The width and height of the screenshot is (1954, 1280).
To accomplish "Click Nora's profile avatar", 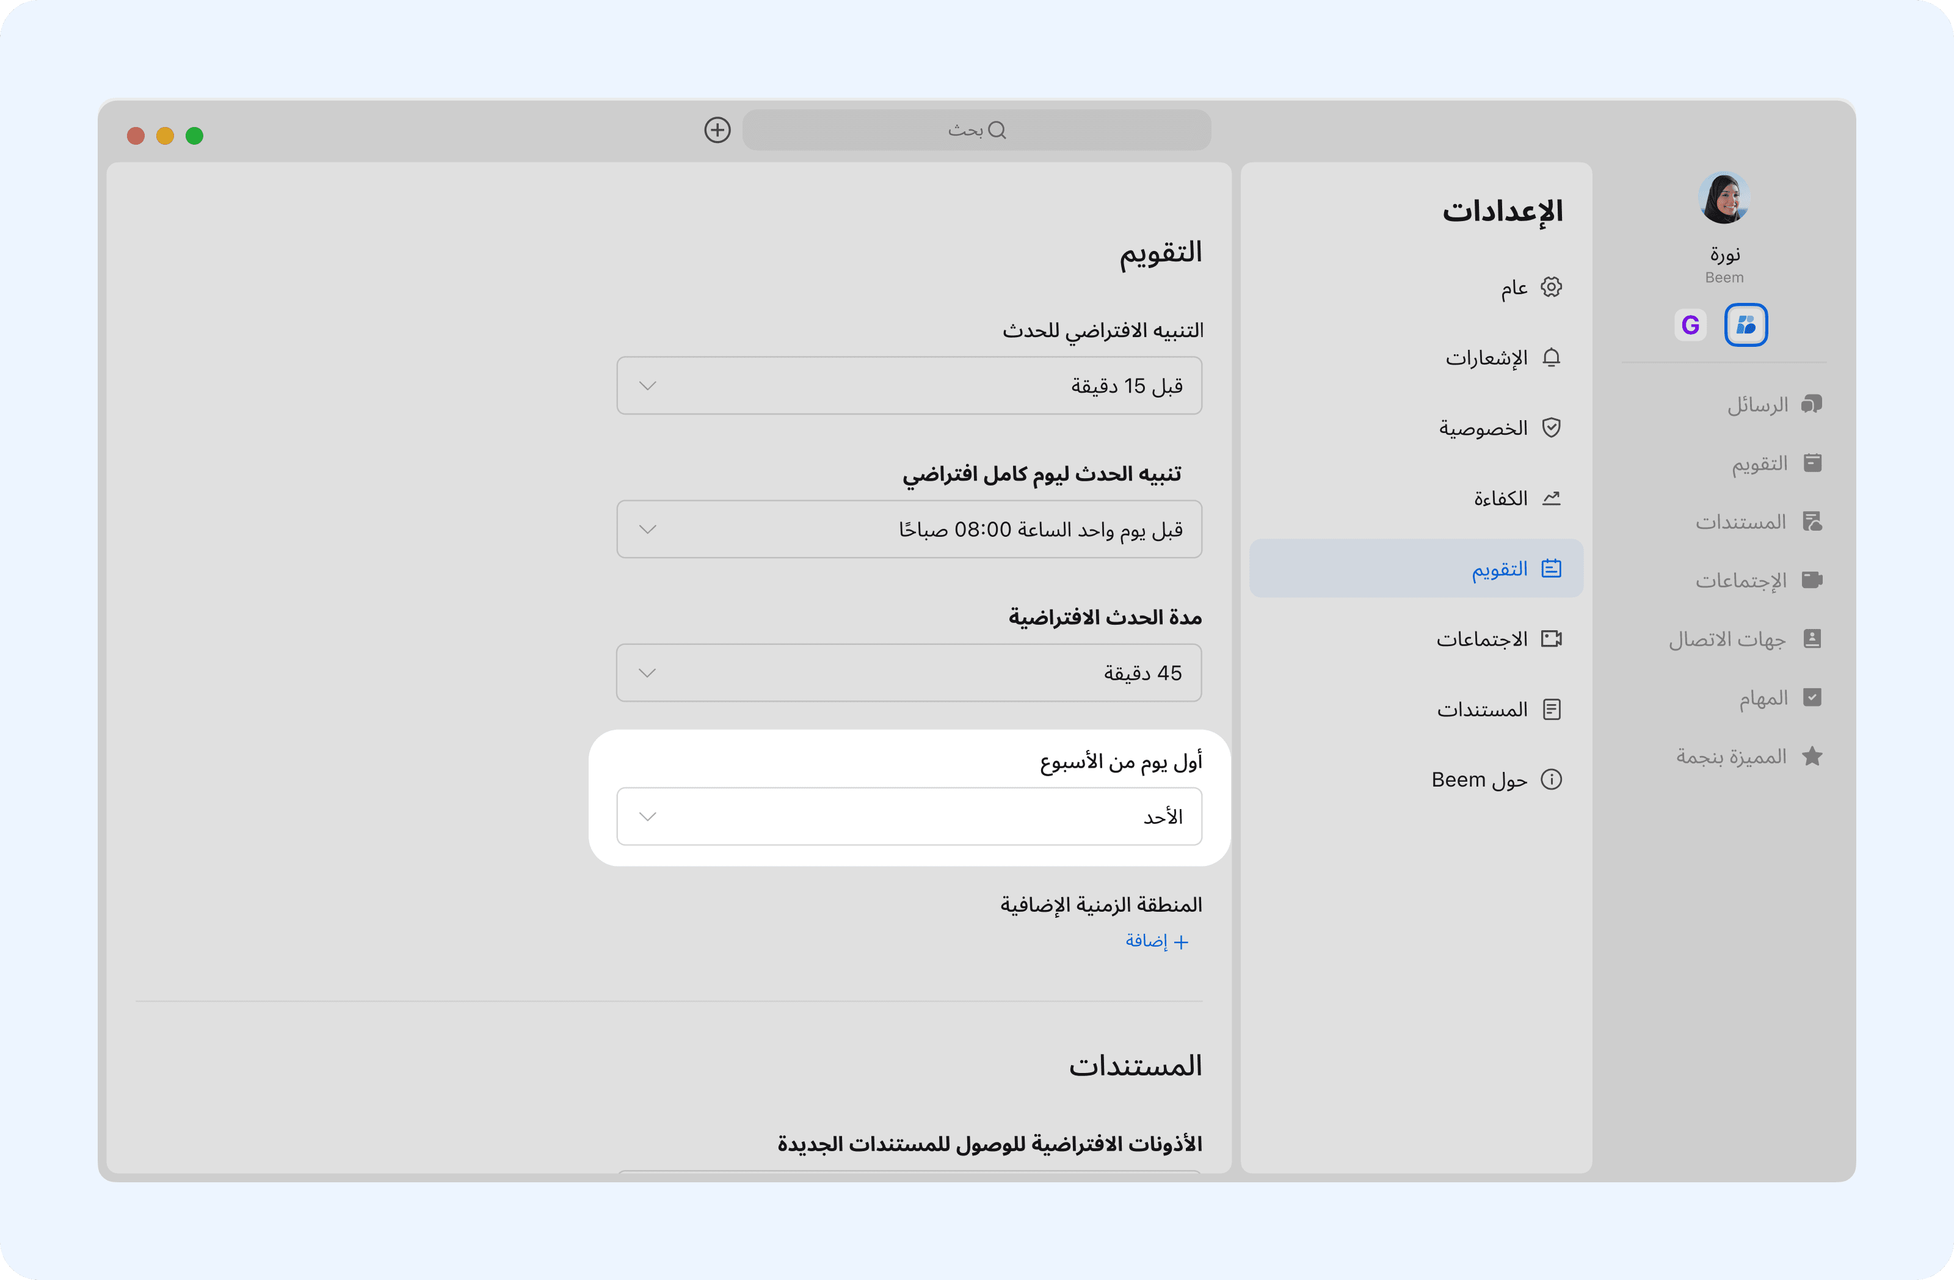I will point(1723,198).
